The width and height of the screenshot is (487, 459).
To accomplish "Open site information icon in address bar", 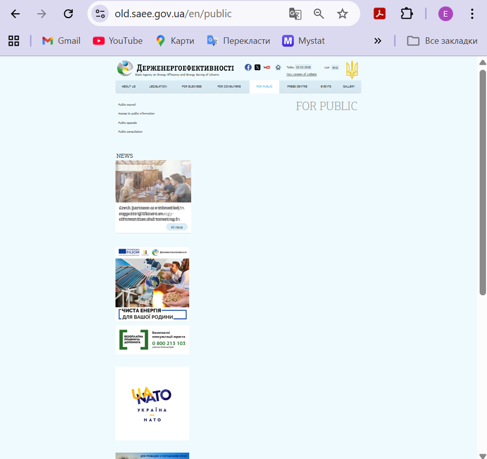I will (x=100, y=14).
